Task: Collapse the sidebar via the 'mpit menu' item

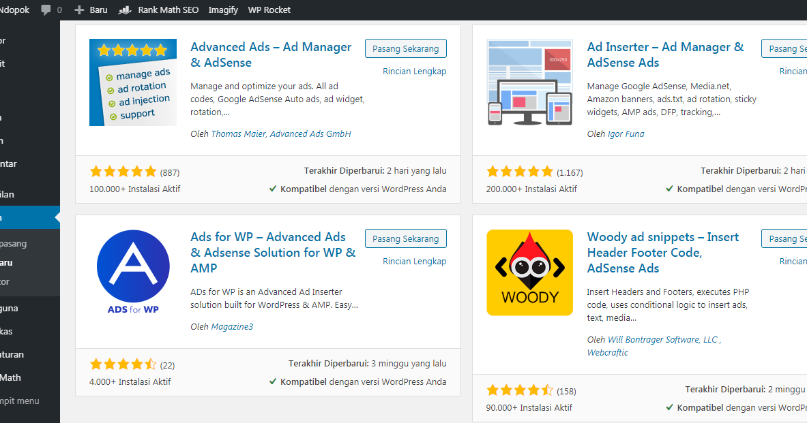Action: pos(20,401)
